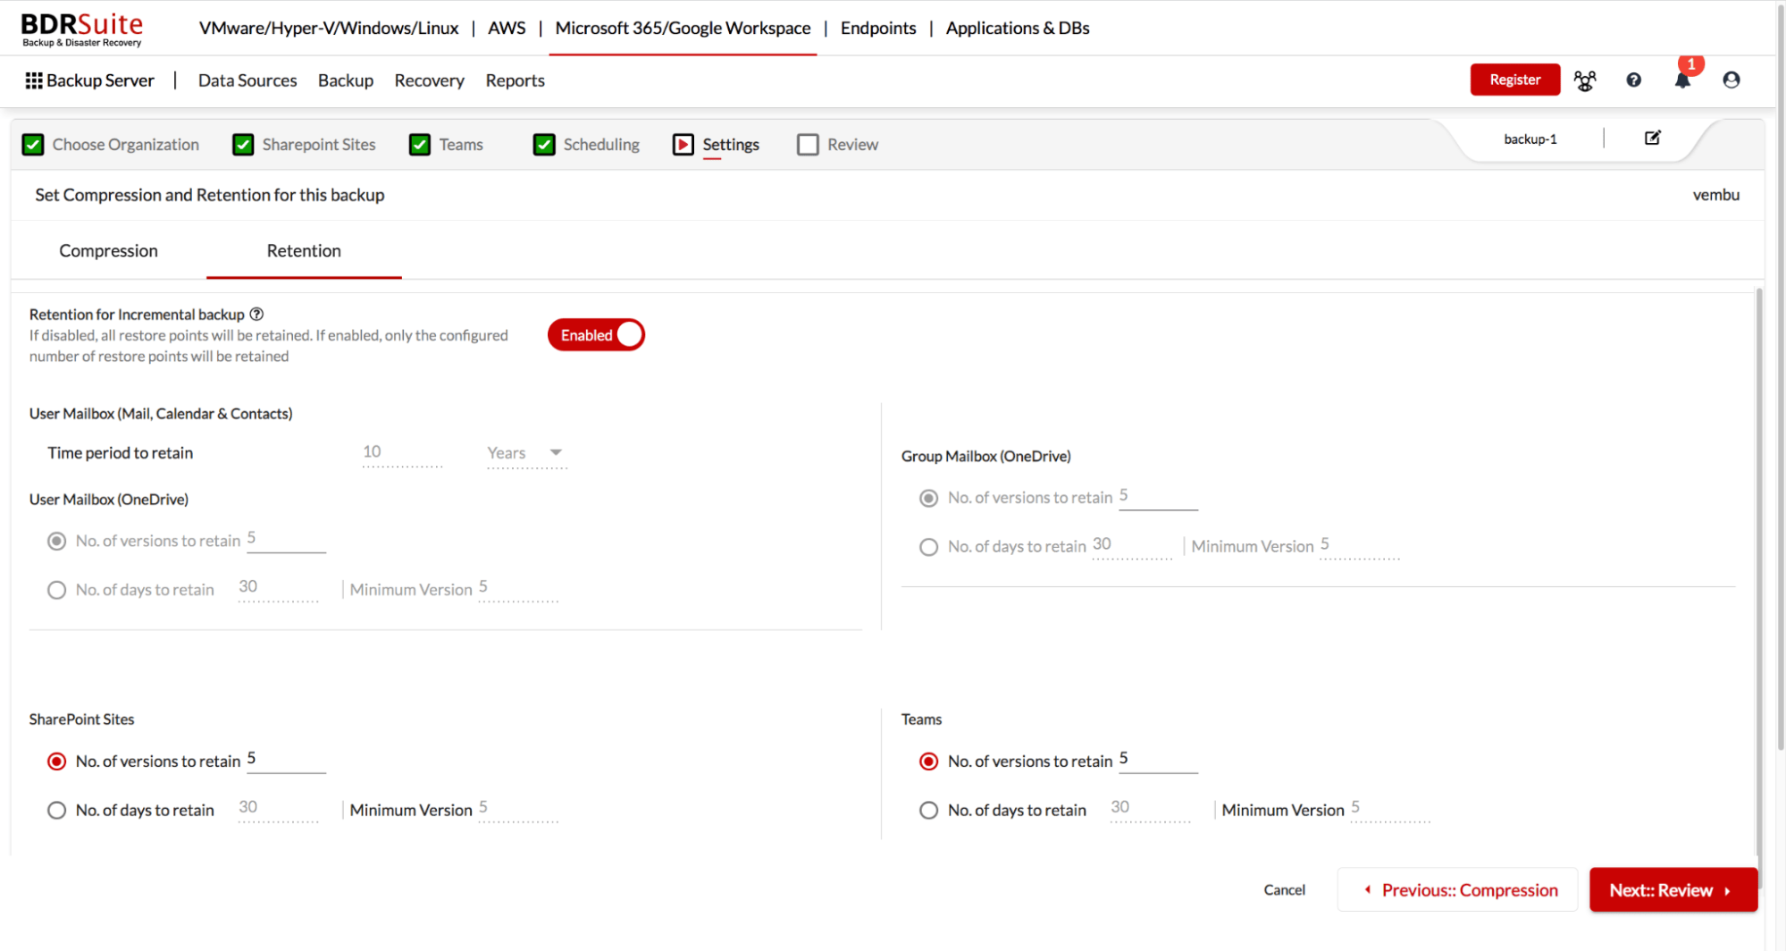This screenshot has height=951, width=1786.
Task: Click the Retention for Incremental backup help icon
Action: 256,314
